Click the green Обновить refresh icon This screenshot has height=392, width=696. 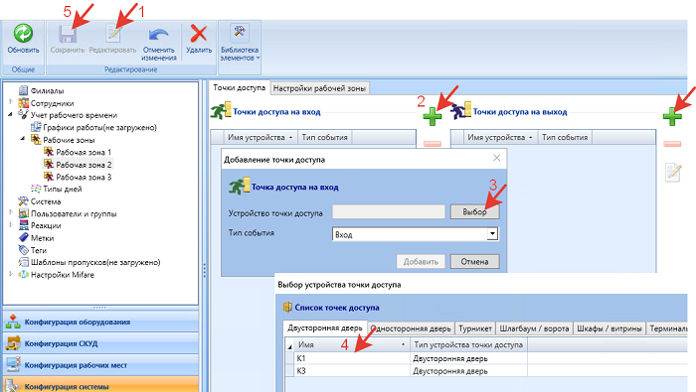point(23,33)
